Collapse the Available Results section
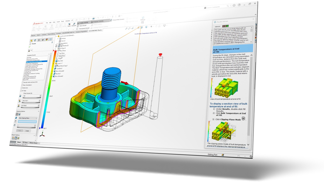 (x=49, y=54)
